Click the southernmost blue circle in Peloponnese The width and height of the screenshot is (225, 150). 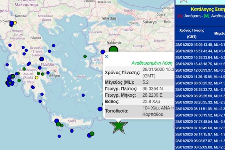[x=40, y=101]
